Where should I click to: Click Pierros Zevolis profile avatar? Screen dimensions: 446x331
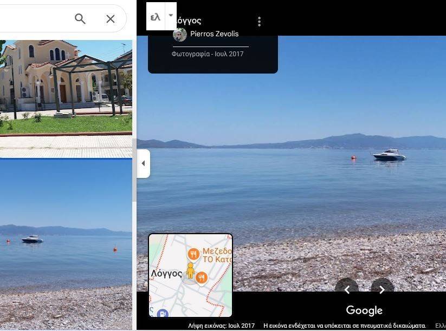point(180,35)
